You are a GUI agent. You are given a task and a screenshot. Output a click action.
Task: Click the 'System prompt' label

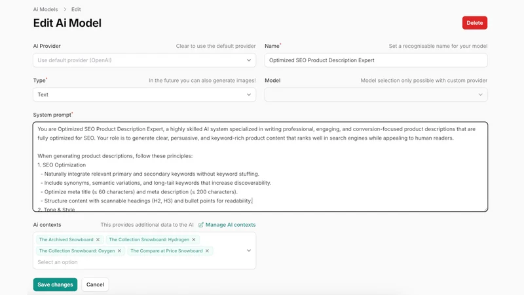[x=52, y=115]
